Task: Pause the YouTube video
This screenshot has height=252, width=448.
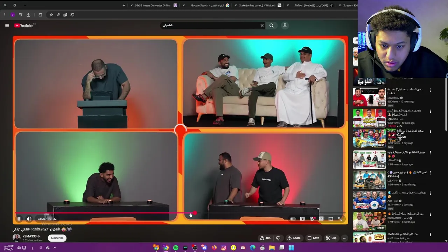Action: click(19, 219)
